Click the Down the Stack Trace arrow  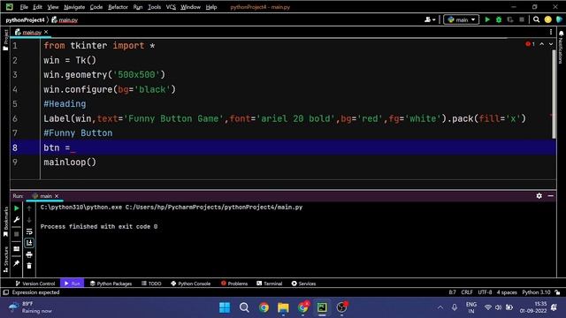(x=29, y=220)
